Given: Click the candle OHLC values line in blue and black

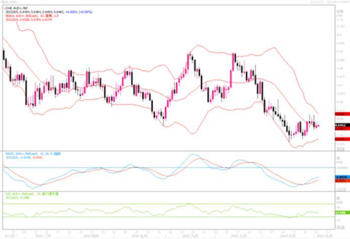Looking at the screenshot, I should (49, 12).
